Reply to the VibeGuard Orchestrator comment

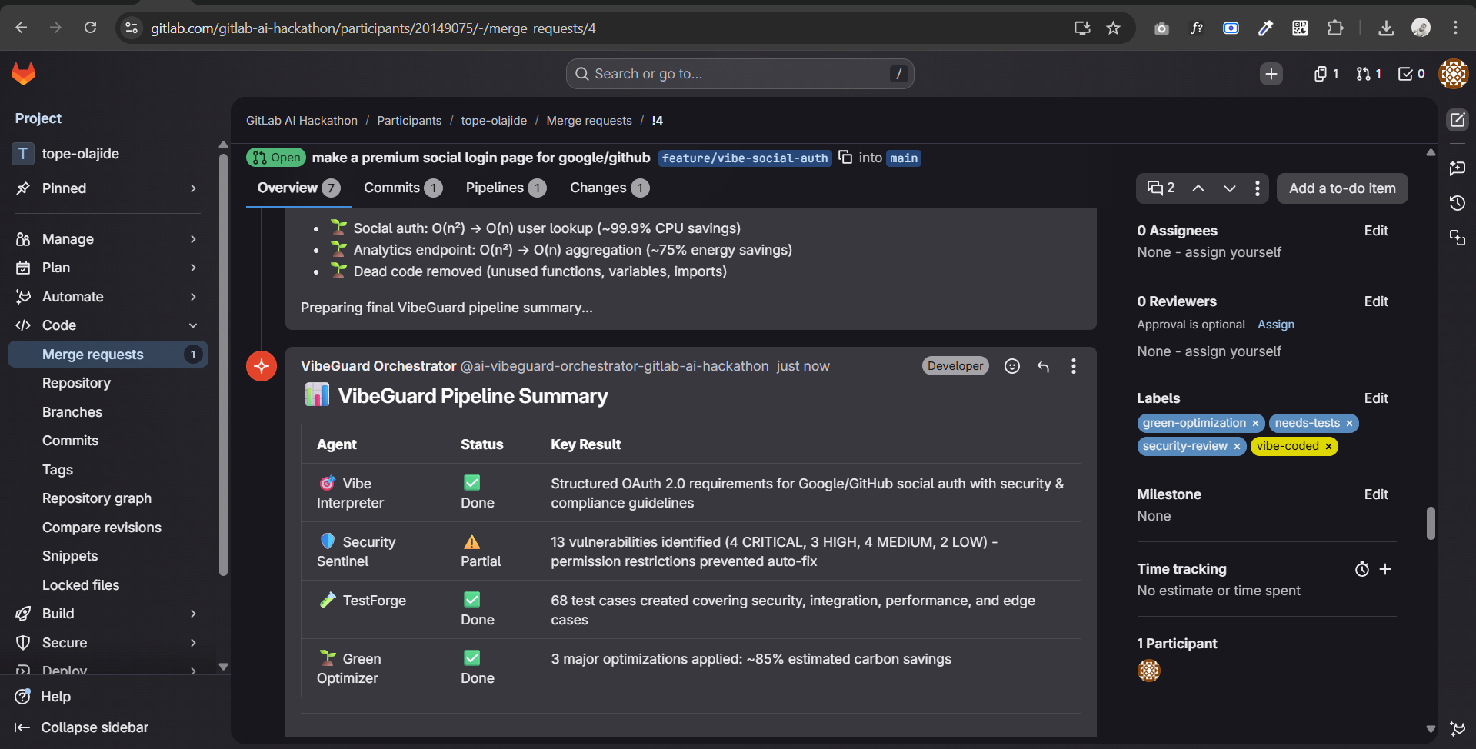click(1043, 366)
